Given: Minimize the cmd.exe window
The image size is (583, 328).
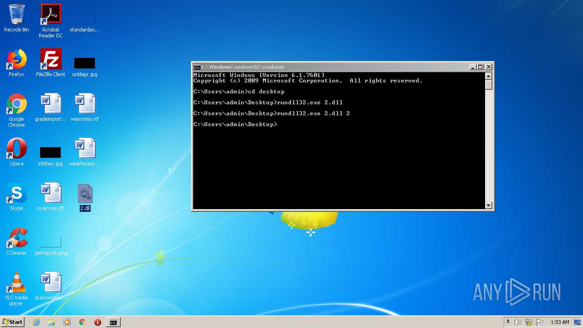Looking at the screenshot, I should [x=473, y=67].
